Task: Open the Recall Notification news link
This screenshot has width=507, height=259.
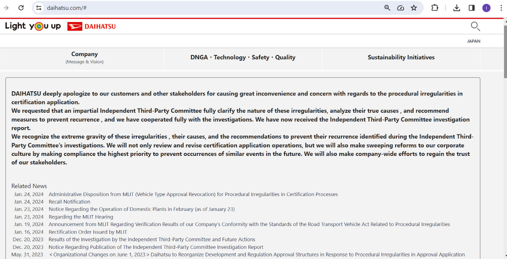Action: tap(69, 202)
